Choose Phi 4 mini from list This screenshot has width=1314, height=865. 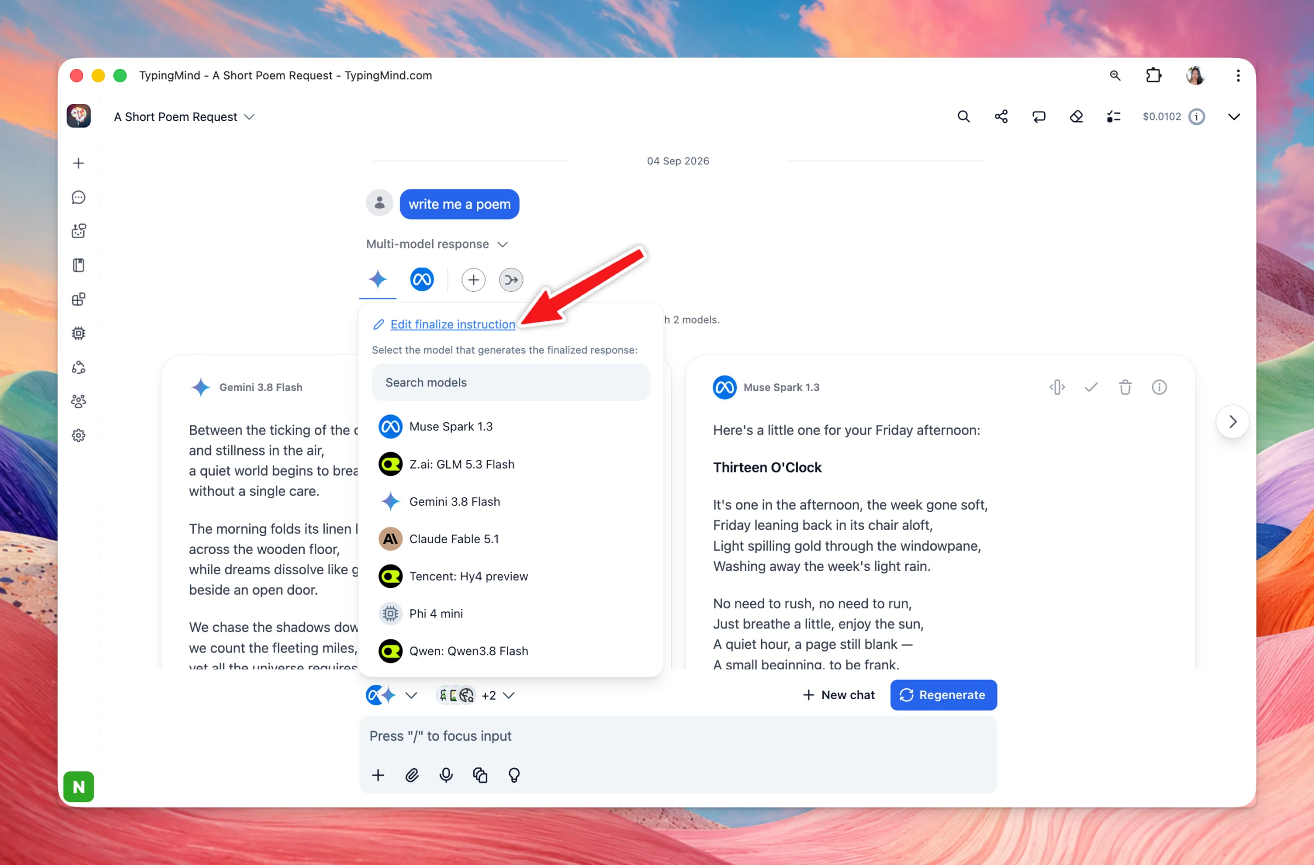pos(510,613)
